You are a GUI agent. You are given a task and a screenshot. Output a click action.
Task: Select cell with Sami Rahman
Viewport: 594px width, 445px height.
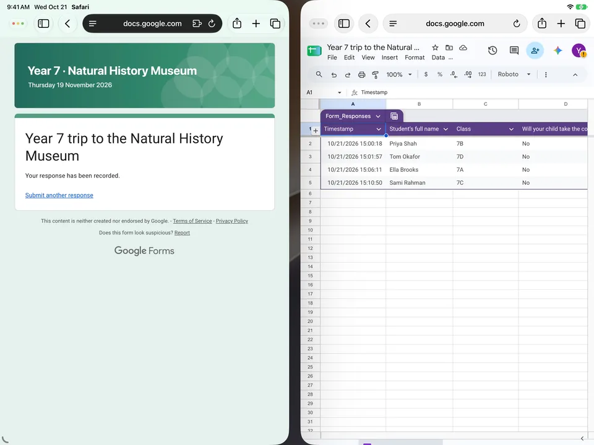419,183
